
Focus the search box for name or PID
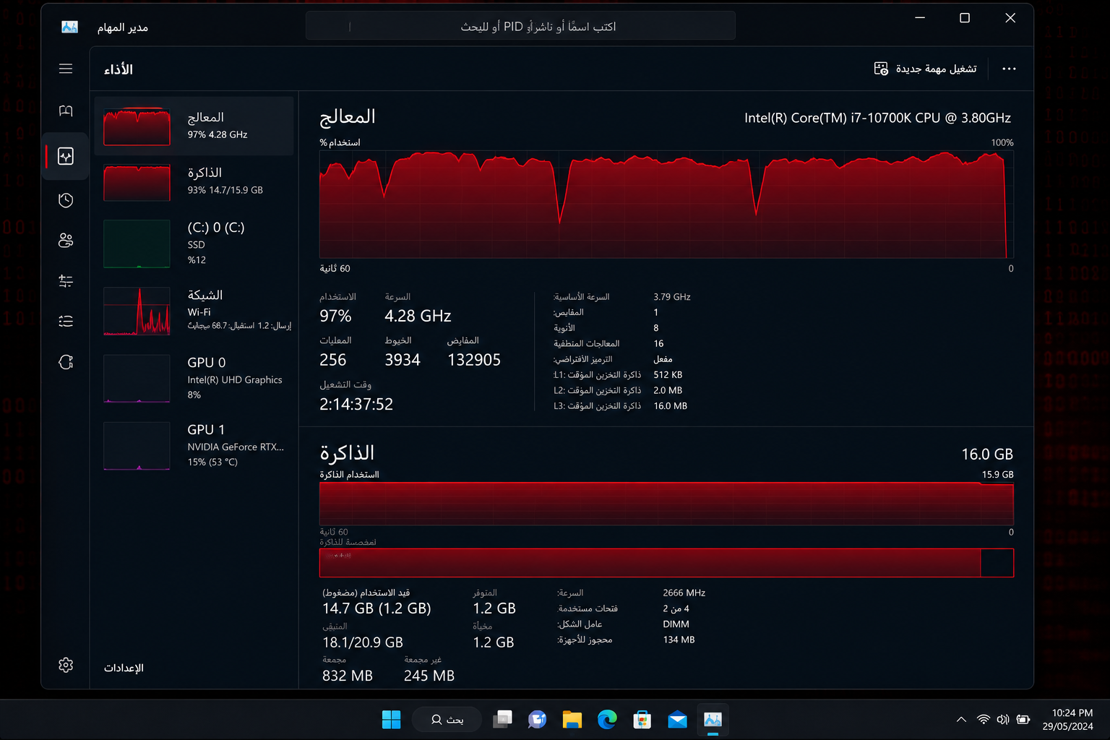520,26
